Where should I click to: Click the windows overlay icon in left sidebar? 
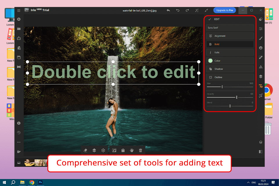click(x=19, y=57)
